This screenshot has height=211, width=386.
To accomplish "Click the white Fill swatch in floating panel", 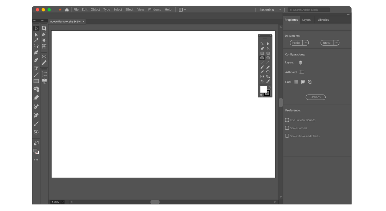I will (263, 89).
